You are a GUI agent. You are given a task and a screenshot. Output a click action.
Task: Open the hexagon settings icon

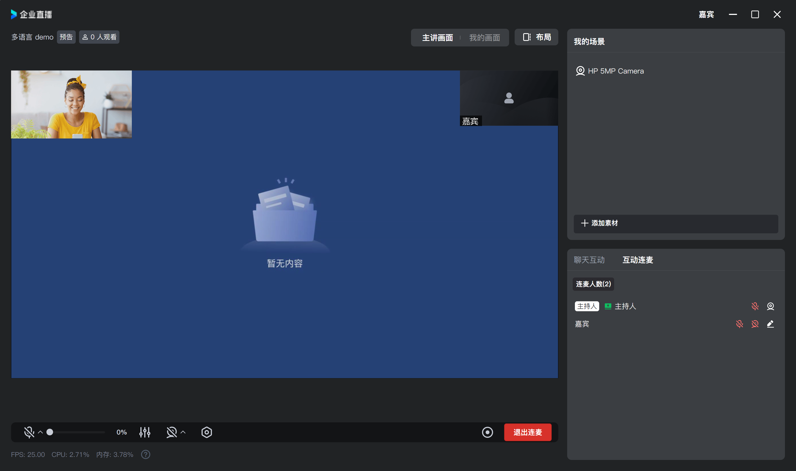click(206, 432)
